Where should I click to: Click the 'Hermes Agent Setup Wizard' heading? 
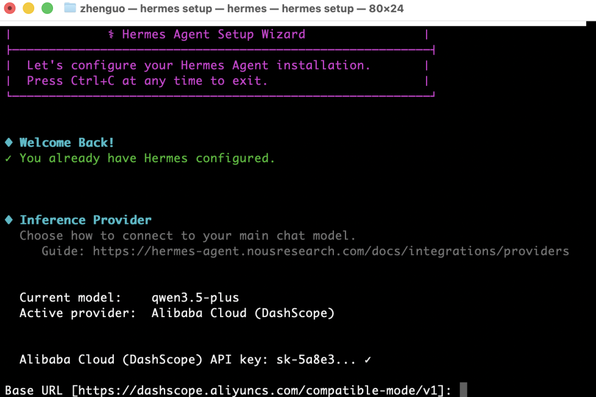(214, 35)
